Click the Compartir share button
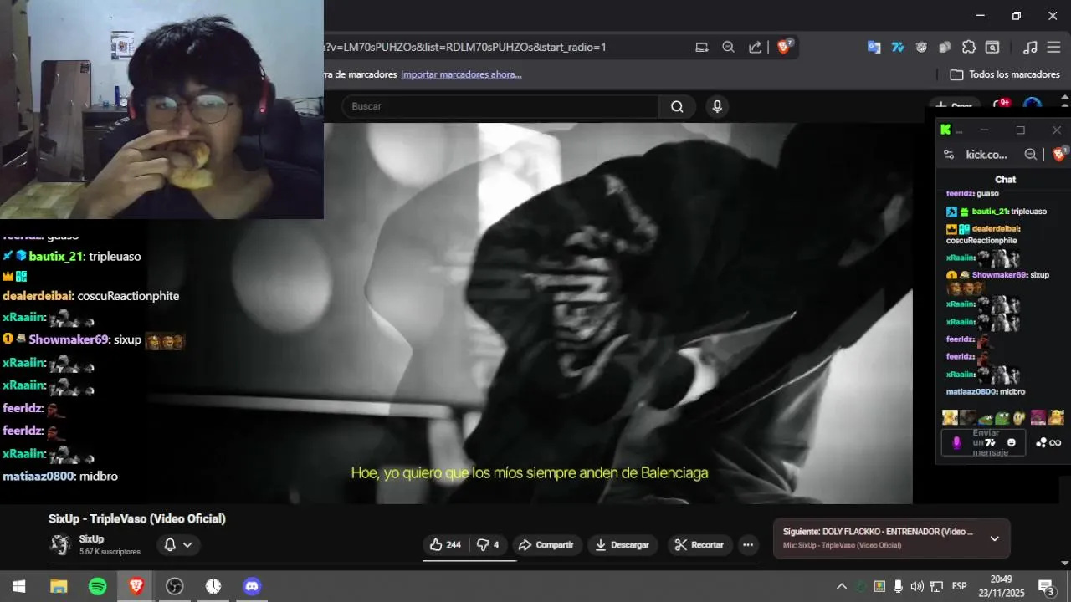 point(546,545)
